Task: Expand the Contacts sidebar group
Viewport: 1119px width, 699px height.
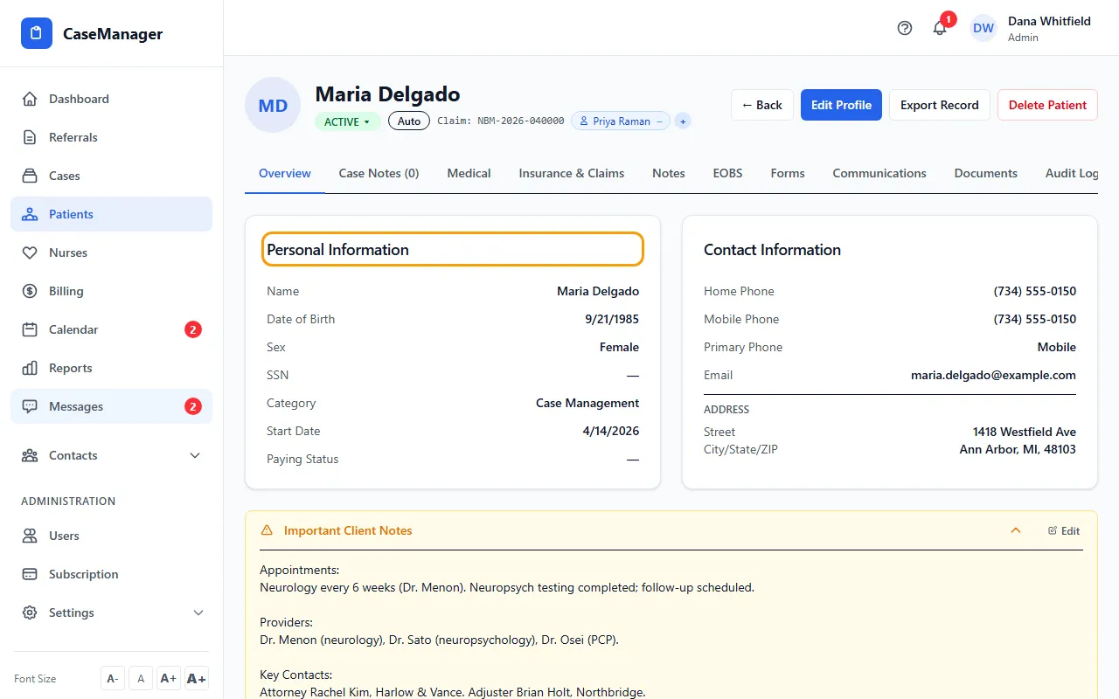Action: point(111,455)
